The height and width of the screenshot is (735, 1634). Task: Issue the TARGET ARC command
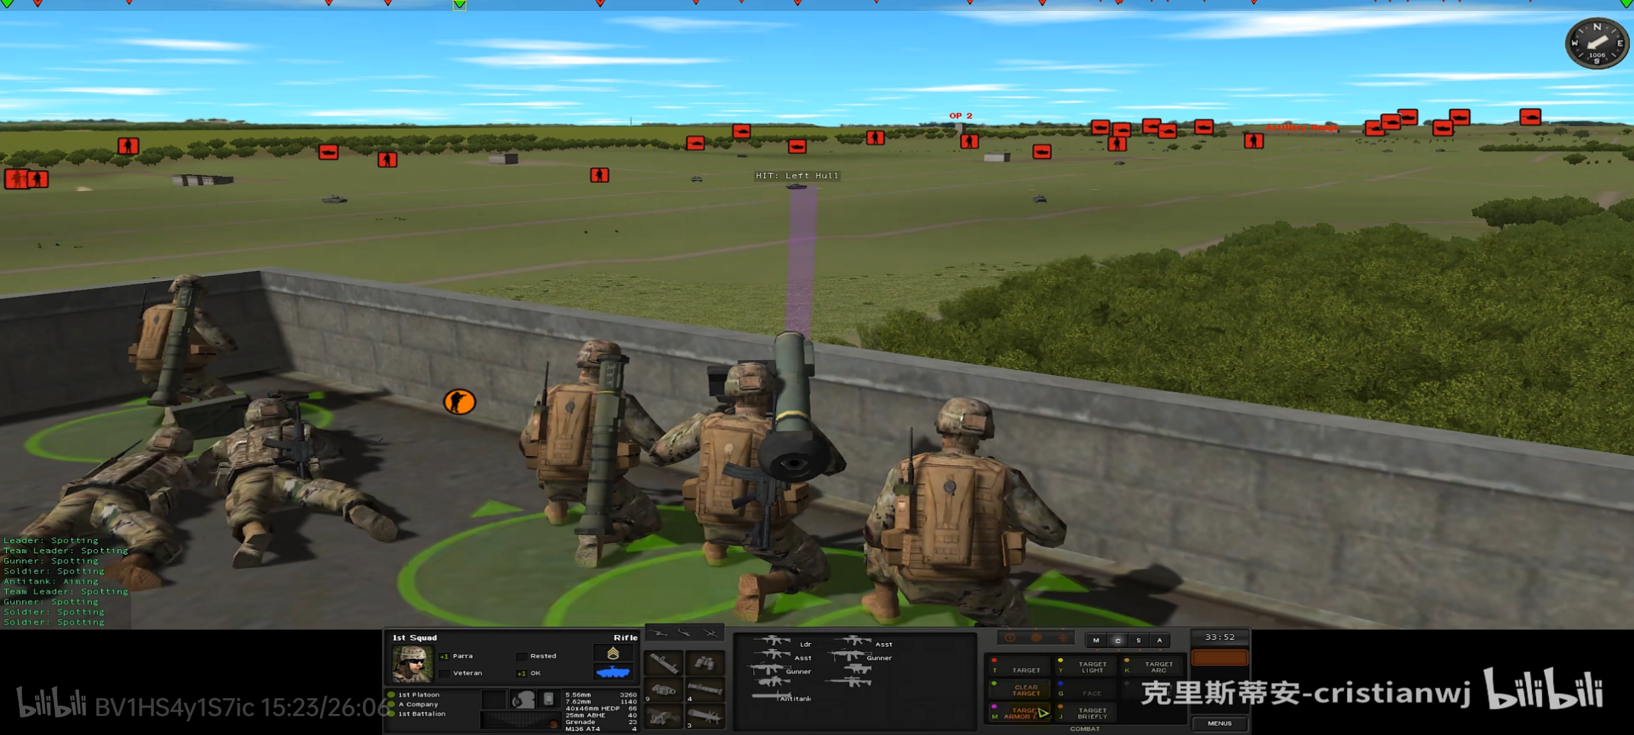click(1153, 666)
